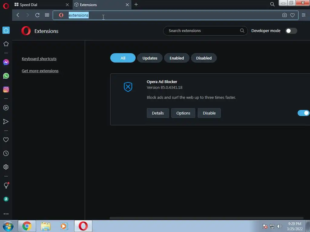The image size is (310, 232).
Task: Open Speed Dial grid icon in toolbar
Action: (47, 15)
